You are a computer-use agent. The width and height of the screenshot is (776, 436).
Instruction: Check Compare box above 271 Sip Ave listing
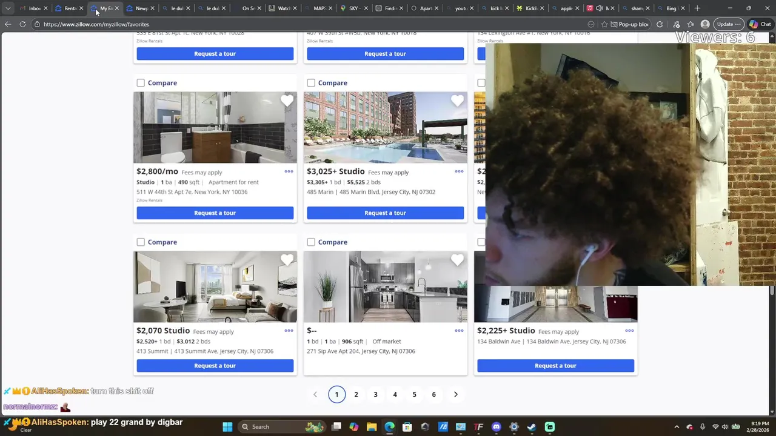click(x=311, y=242)
